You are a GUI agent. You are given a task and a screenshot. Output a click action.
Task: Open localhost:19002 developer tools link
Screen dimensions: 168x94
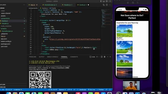(x=60, y=68)
